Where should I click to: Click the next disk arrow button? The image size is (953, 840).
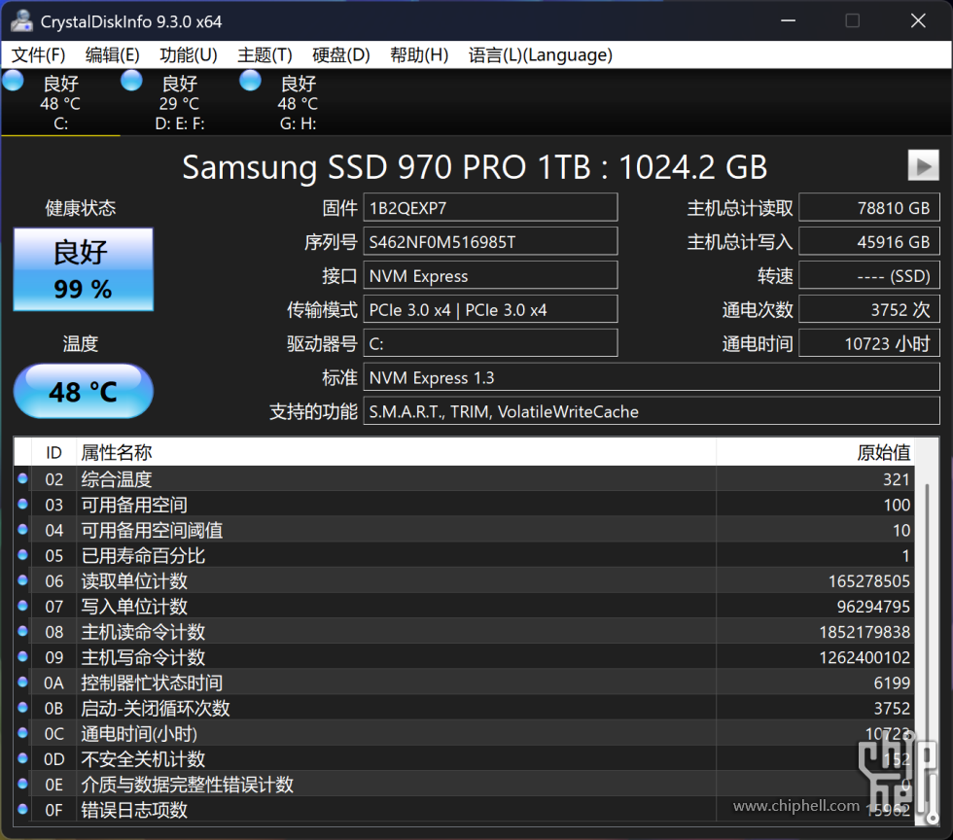pos(923,165)
